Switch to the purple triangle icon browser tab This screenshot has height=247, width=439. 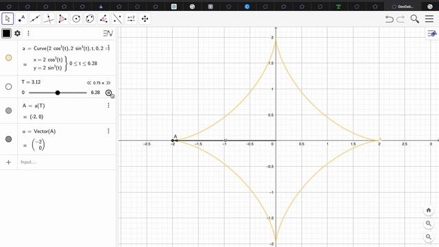coord(101,6)
